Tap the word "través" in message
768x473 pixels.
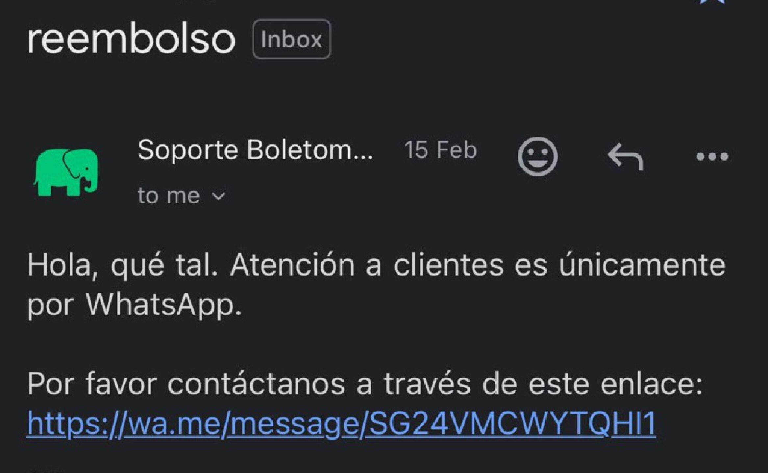(x=427, y=384)
